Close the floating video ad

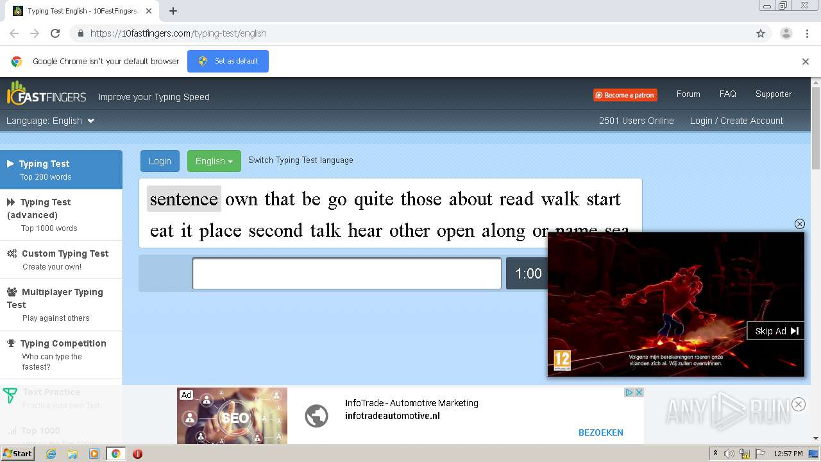click(799, 224)
